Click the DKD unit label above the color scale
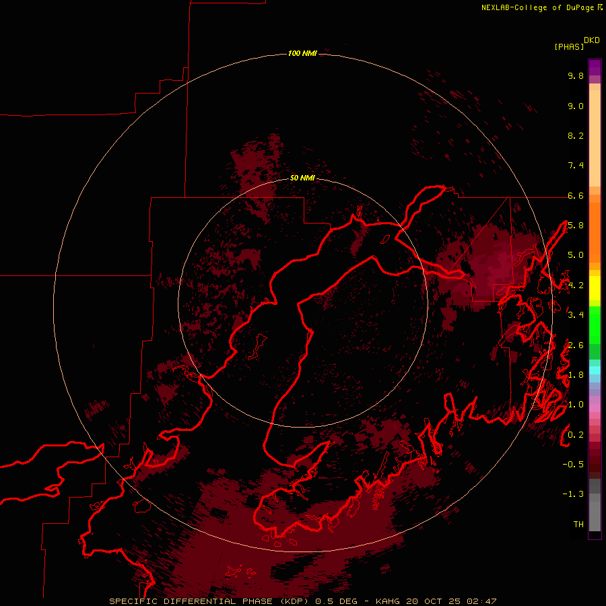Viewport: 606px width, 606px height. [592, 40]
